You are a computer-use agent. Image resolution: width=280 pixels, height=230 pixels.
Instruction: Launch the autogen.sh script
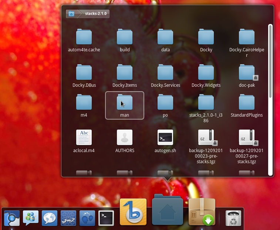(x=165, y=141)
